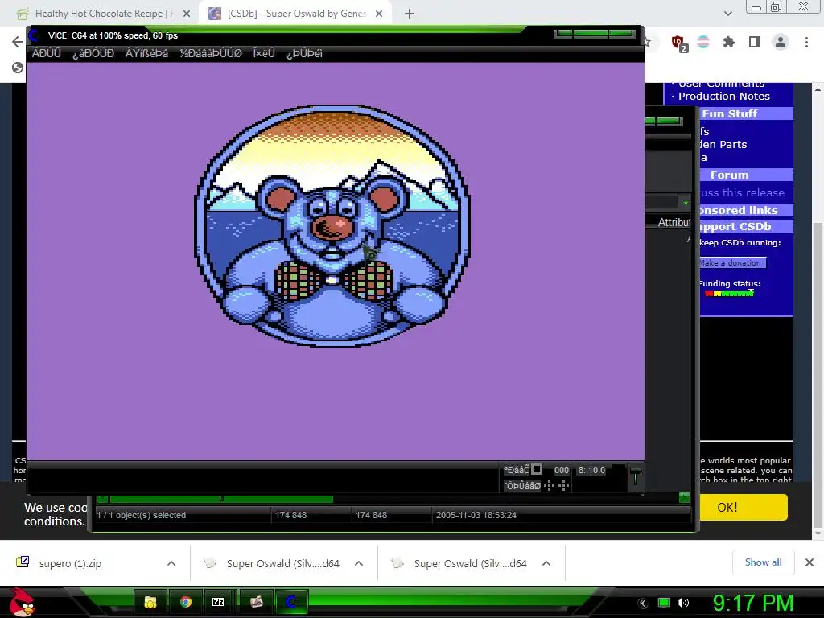
Task: Click the volume speaker tray icon
Action: click(x=683, y=603)
